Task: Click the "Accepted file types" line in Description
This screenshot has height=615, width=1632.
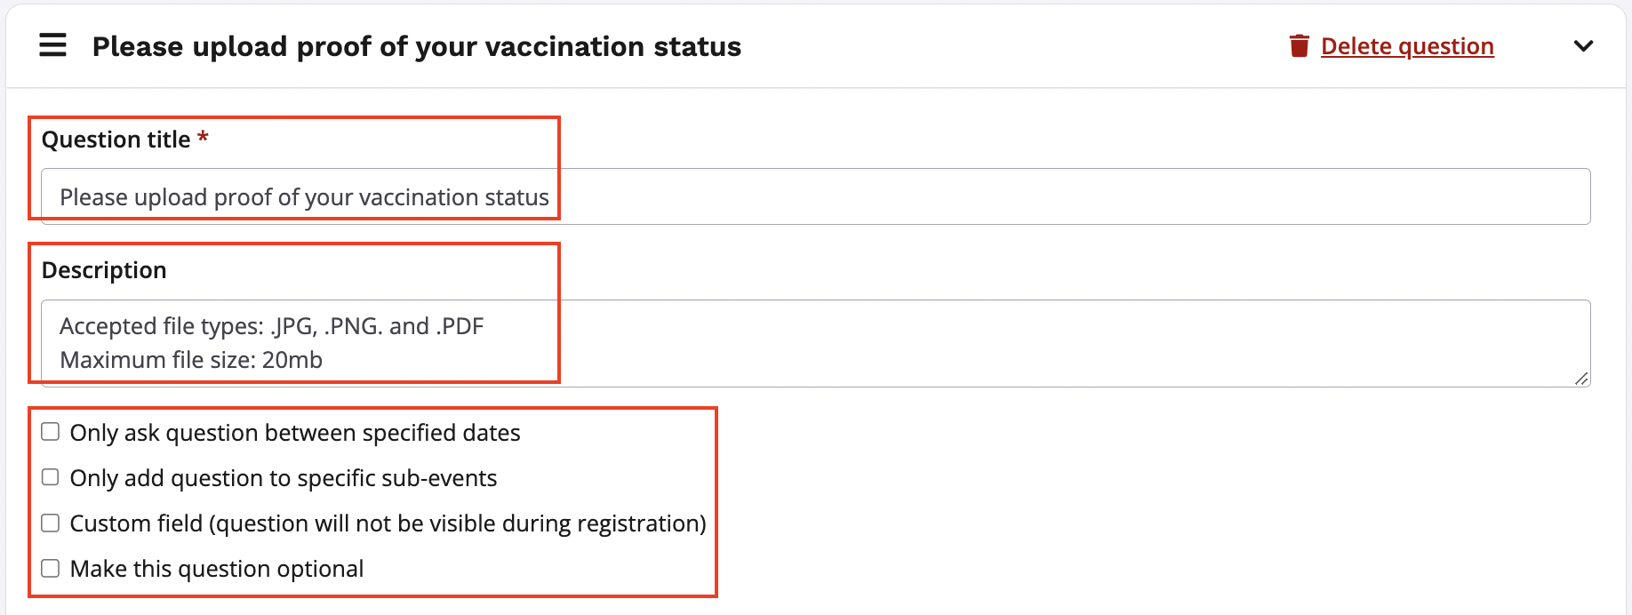Action: 271,326
